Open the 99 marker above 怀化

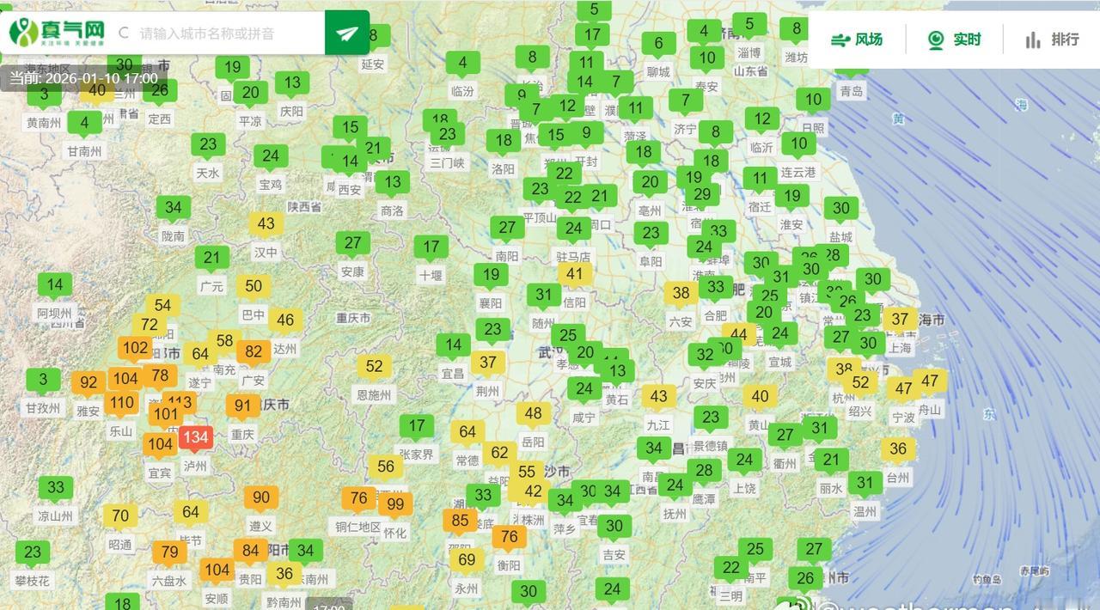(x=395, y=505)
